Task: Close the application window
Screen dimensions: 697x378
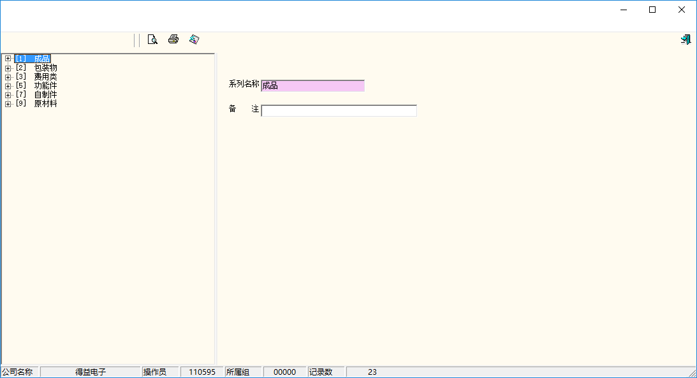Action: pos(682,10)
